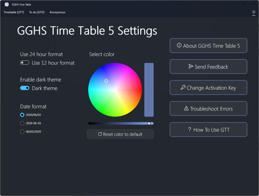Viewport: 259px width, 196px height.
Task: Click the 'Enable dark theme' heading
Action: coord(41,80)
